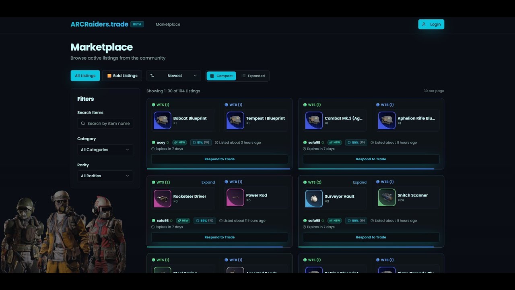Viewport: 515px width, 290px height.
Task: Click the Power Rod item icon
Action: (x=235, y=197)
